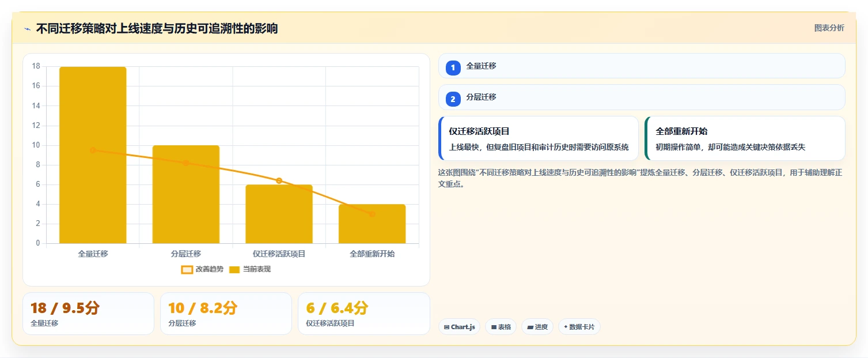The width and height of the screenshot is (868, 358).
Task: Click trend line point above 仅迁移活跃项目 bar
Action: [x=279, y=180]
